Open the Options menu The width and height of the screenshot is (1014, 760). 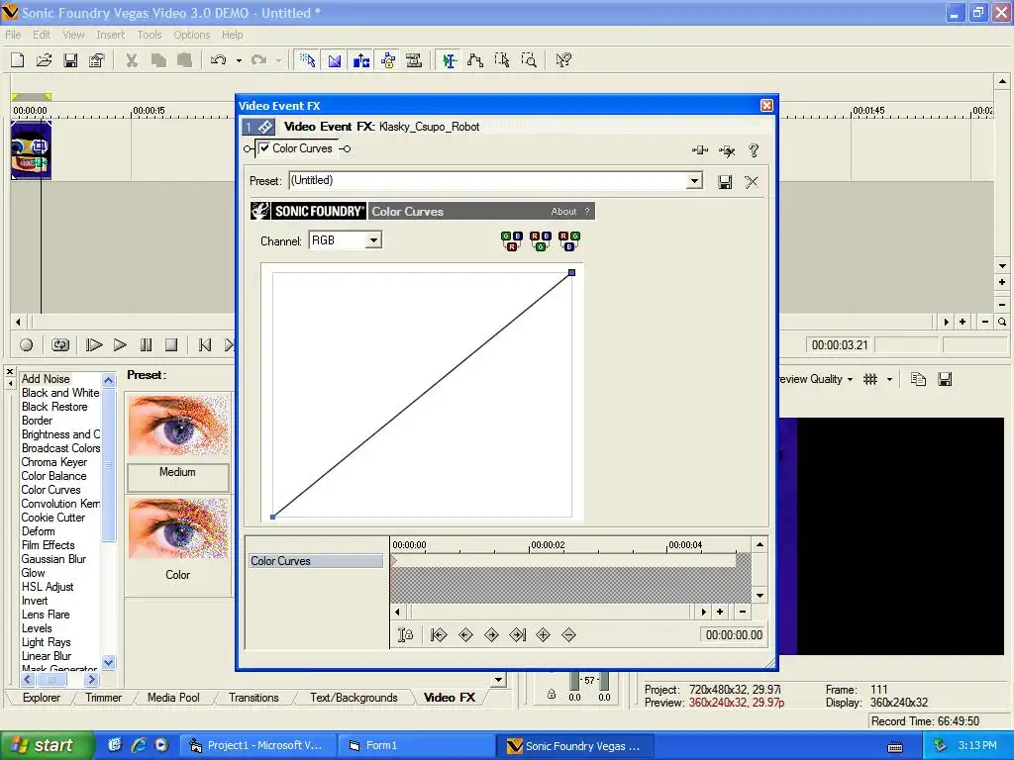pyautogui.click(x=191, y=35)
